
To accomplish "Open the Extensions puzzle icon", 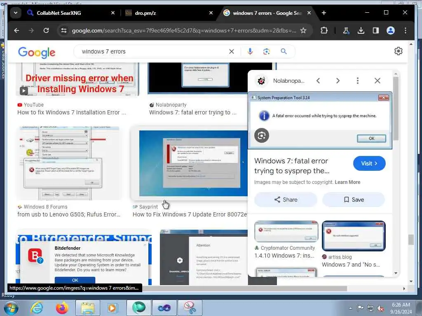I will click(x=324, y=30).
